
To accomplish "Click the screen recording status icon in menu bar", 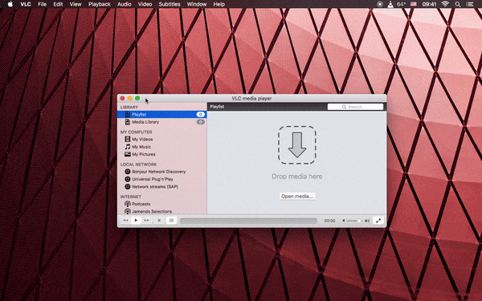I will (x=380, y=4).
